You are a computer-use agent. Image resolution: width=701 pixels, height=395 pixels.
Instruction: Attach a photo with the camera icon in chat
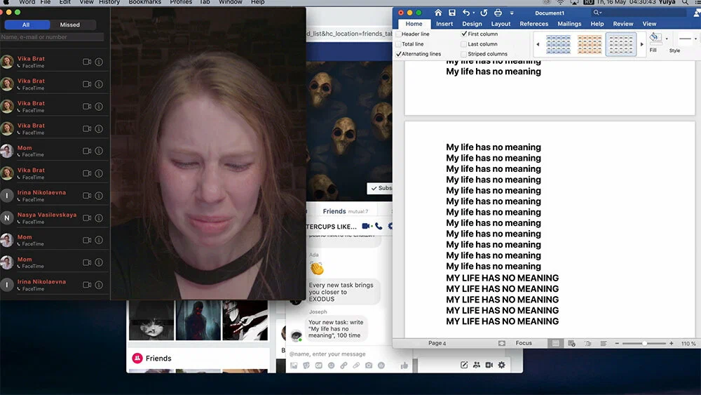click(x=369, y=366)
